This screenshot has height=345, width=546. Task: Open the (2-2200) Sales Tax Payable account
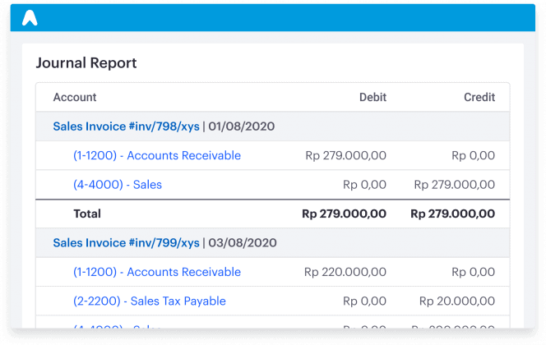click(150, 301)
